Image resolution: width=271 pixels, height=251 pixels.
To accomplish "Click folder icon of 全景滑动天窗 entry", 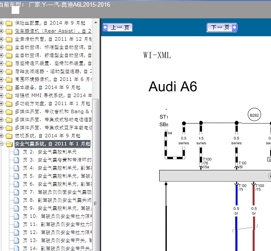I will pos(9,39).
